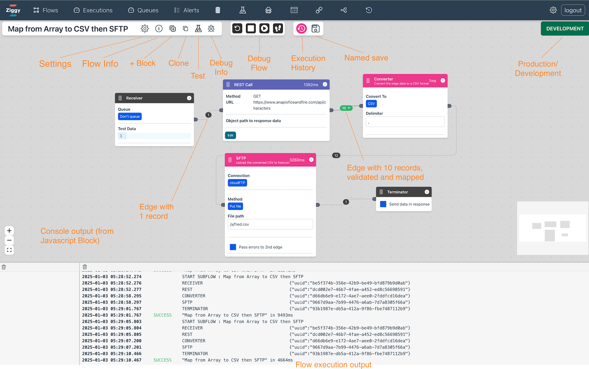This screenshot has width=589, height=369.
Task: Click the logout button
Action: tap(573, 10)
